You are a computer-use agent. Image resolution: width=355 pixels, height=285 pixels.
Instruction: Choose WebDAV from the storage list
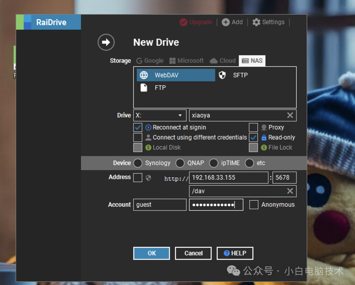(176, 75)
